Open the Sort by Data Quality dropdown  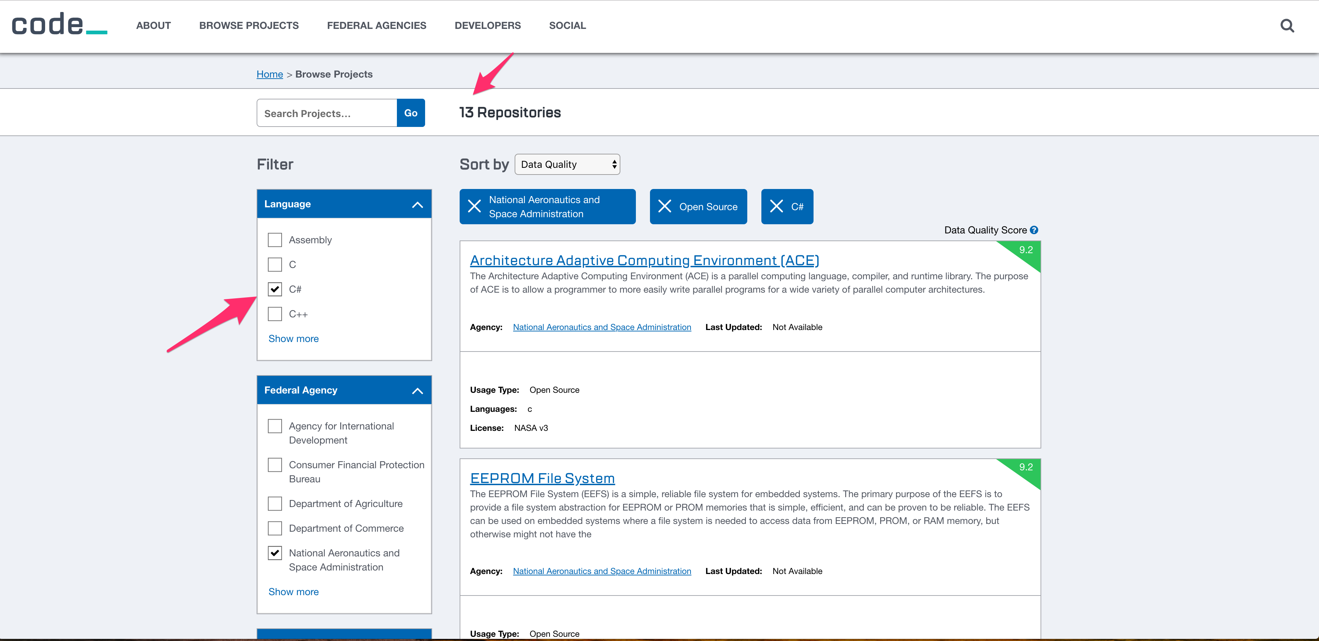[567, 164]
